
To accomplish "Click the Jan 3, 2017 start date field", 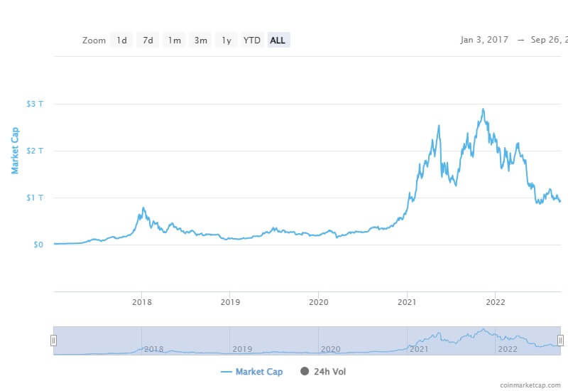I will pyautogui.click(x=484, y=40).
